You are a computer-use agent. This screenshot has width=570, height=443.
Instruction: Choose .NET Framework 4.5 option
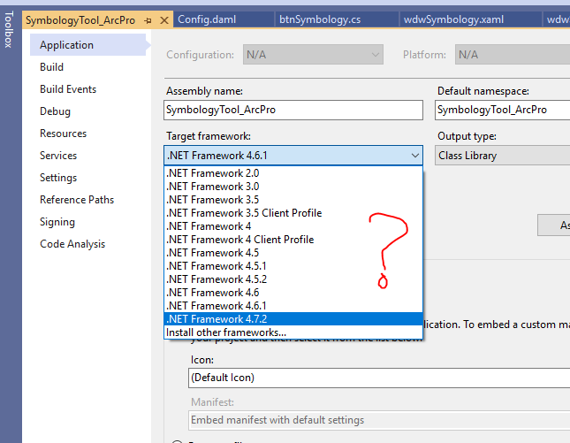click(x=293, y=253)
